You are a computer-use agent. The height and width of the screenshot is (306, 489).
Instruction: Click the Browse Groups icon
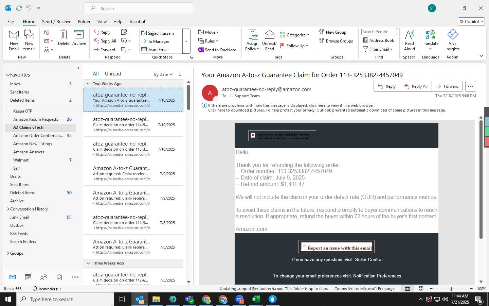[x=321, y=41]
